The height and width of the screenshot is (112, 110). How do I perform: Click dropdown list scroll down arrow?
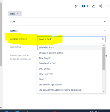pos(104,91)
